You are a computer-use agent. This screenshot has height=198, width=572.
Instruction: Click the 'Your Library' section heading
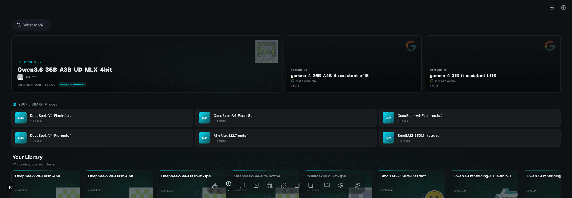(27, 157)
